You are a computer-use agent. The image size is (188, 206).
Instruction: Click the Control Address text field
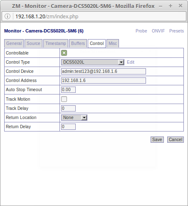tap(104, 80)
